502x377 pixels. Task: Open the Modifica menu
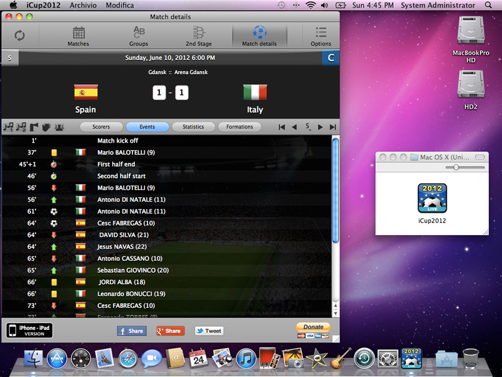(120, 5)
